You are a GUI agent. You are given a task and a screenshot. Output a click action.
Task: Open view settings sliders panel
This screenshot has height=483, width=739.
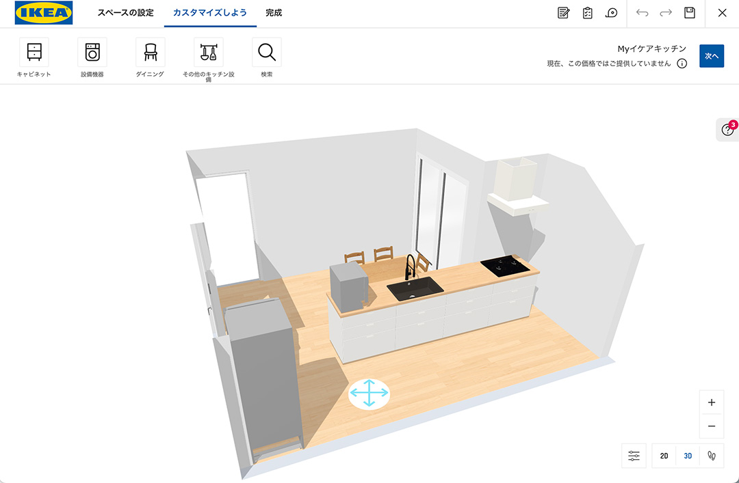click(634, 456)
